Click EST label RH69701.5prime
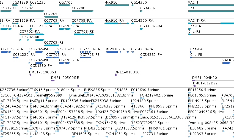Image resolution: width=234 pixels, height=138 pixels. 163,128
